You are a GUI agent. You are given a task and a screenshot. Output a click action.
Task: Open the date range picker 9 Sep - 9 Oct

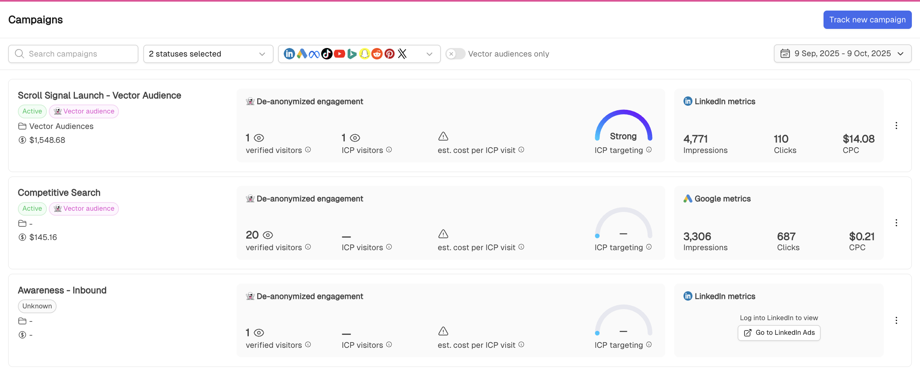[x=843, y=54]
